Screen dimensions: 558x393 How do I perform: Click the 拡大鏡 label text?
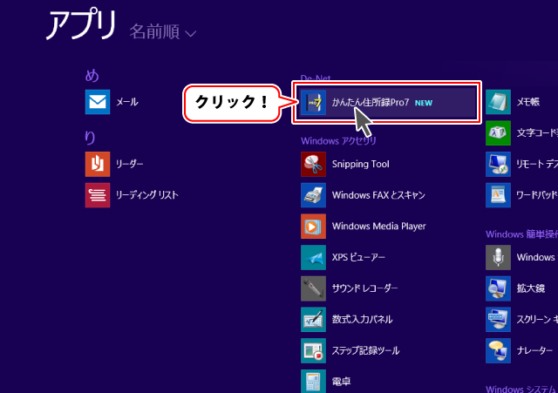point(531,288)
